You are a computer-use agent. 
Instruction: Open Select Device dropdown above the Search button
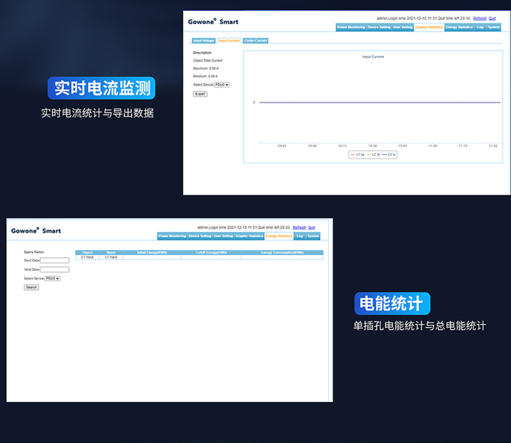[52, 278]
